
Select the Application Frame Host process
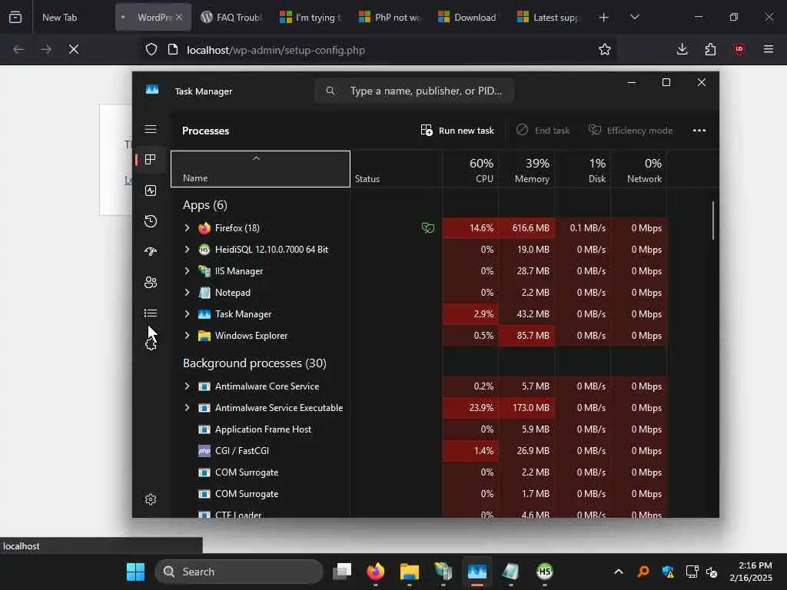(x=419, y=429)
